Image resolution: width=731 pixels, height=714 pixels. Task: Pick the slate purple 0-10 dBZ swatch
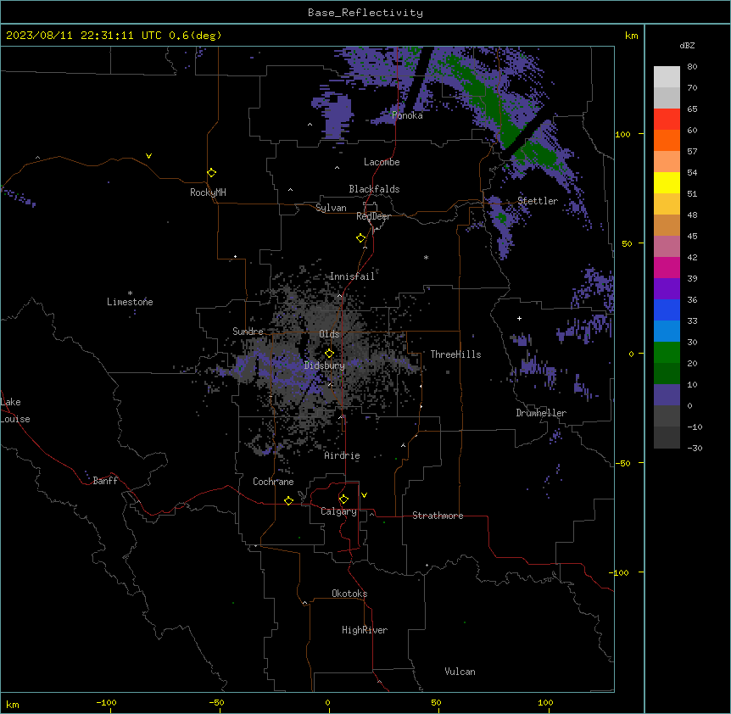click(x=667, y=395)
